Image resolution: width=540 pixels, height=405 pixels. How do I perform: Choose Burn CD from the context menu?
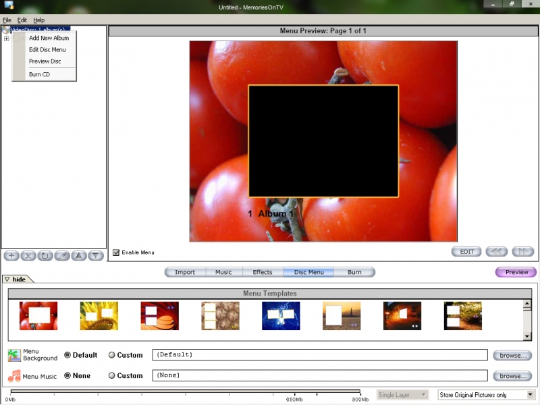39,74
